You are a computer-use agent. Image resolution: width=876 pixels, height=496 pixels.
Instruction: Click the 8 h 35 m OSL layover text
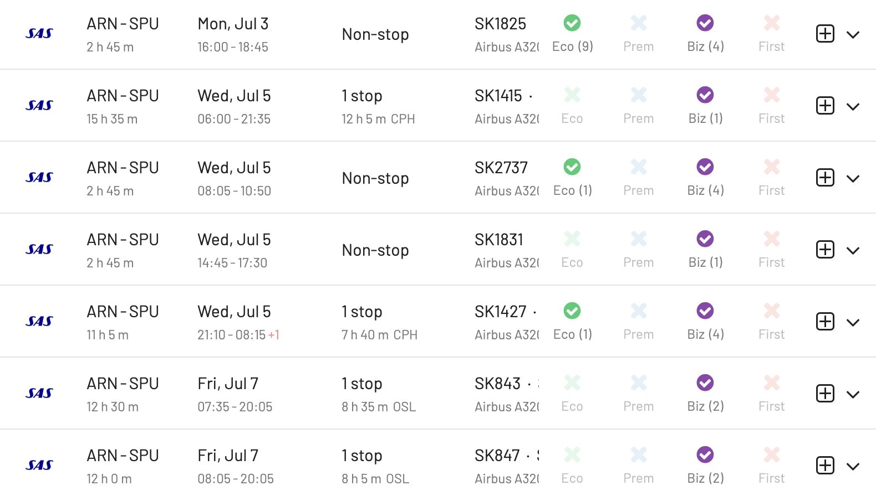(379, 407)
